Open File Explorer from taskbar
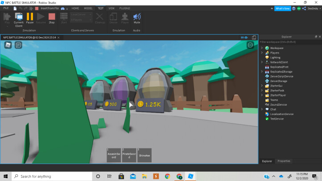Viewport: 322px width, 181px height. 144,176
